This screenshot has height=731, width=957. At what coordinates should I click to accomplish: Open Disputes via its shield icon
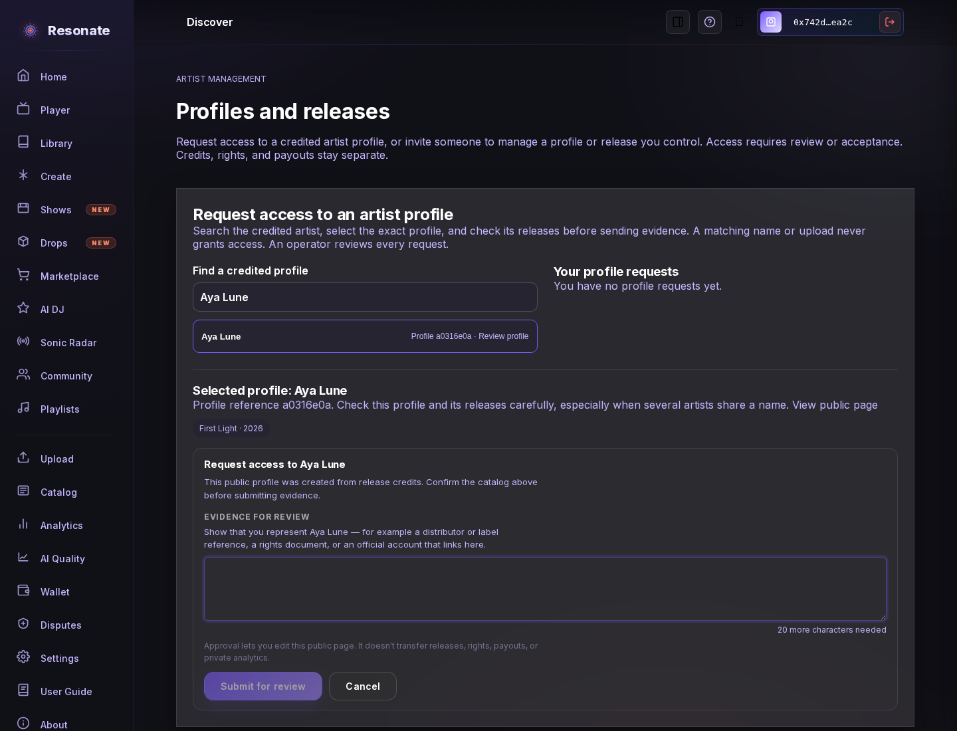click(23, 624)
